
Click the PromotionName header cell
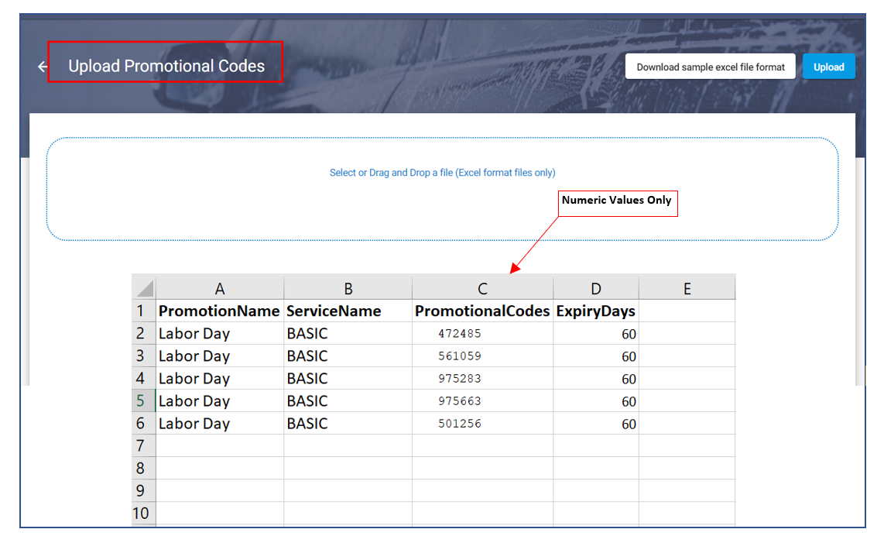(219, 311)
